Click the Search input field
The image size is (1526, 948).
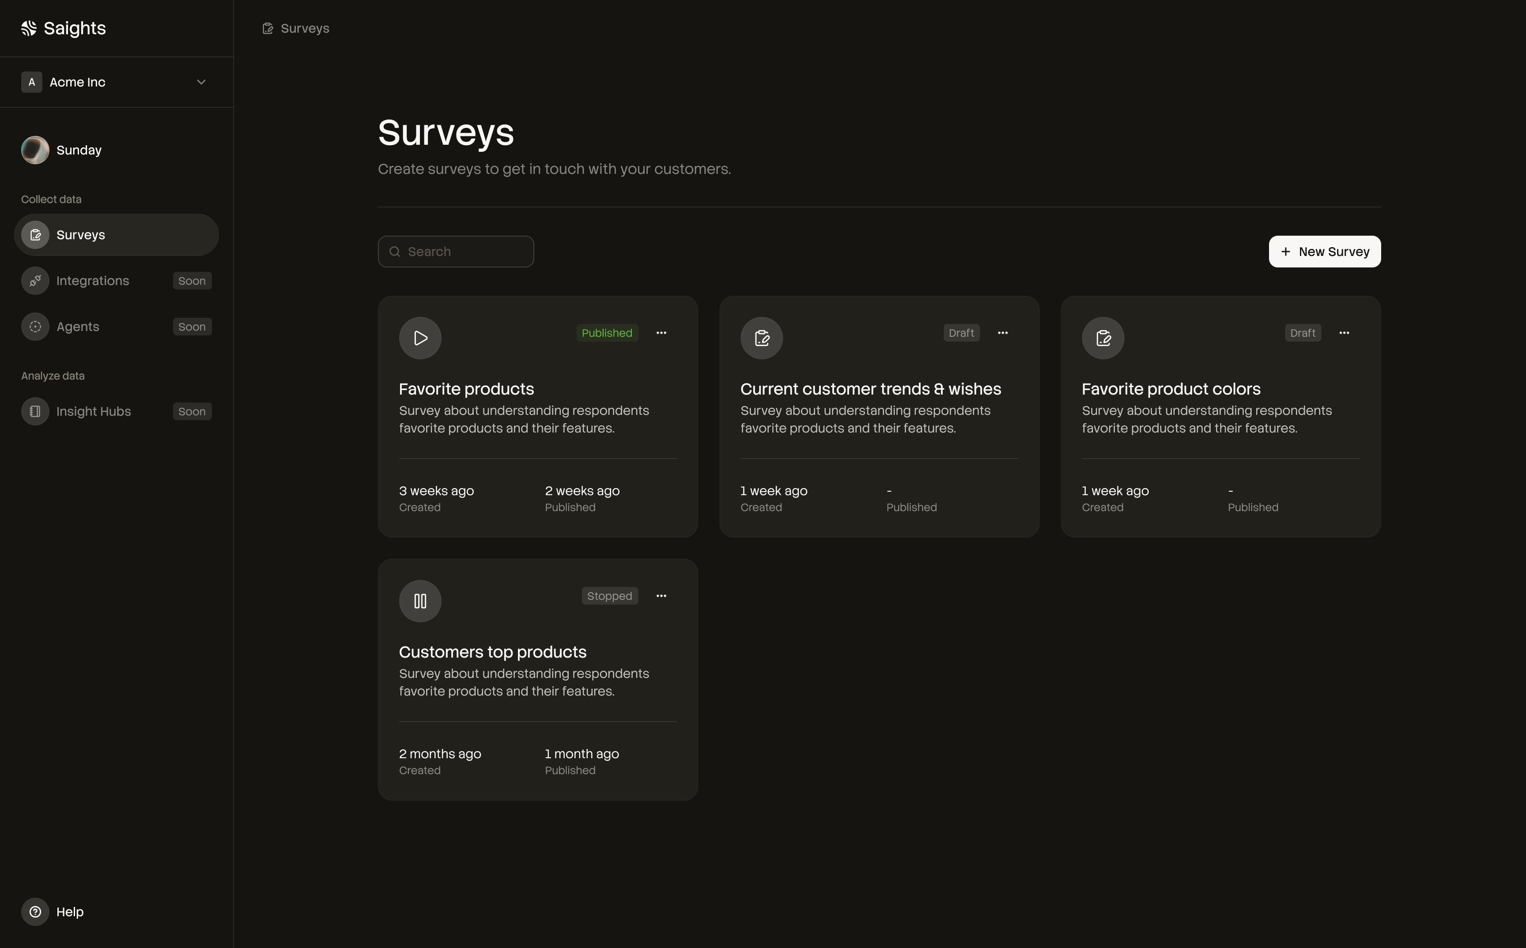coord(464,252)
